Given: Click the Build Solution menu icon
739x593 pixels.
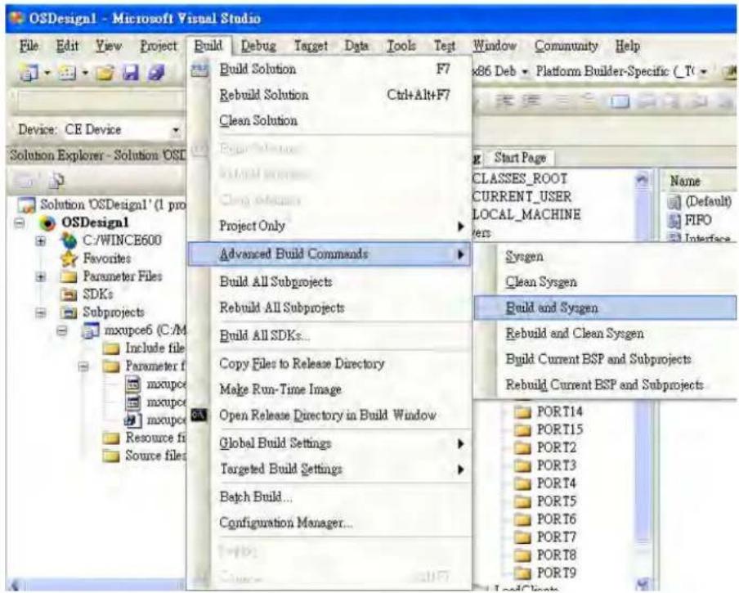Looking at the screenshot, I should (x=199, y=70).
